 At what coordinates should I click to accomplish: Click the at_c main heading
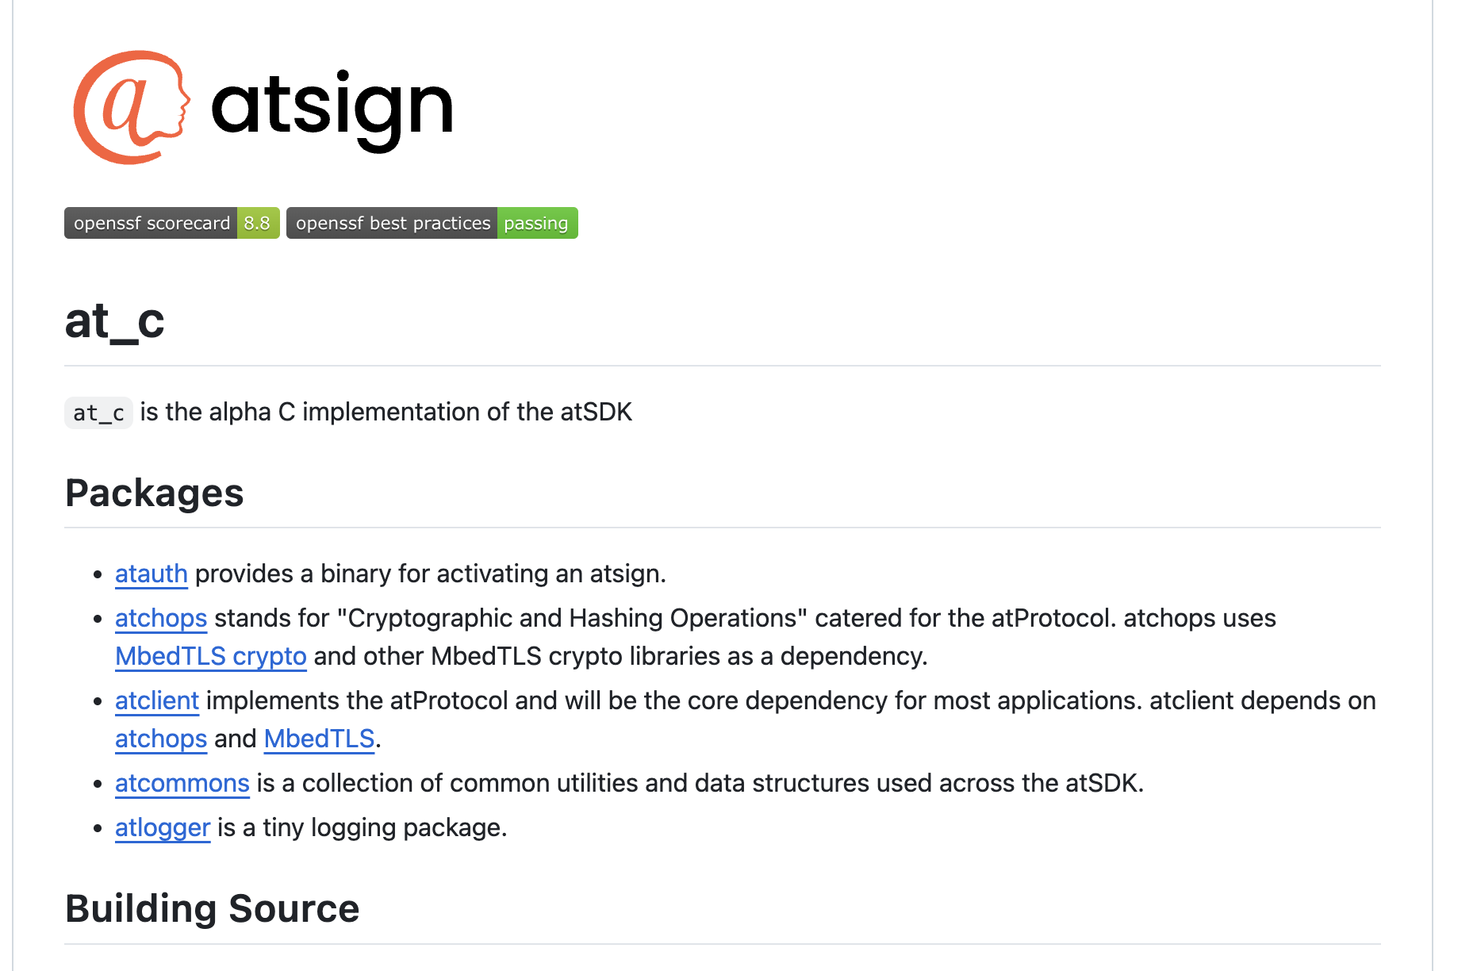tap(115, 321)
